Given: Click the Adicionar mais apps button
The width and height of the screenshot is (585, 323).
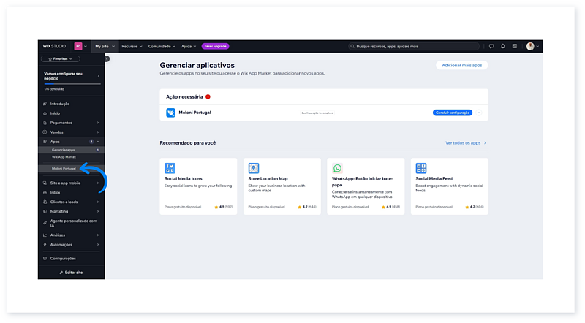Looking at the screenshot, I should point(461,65).
